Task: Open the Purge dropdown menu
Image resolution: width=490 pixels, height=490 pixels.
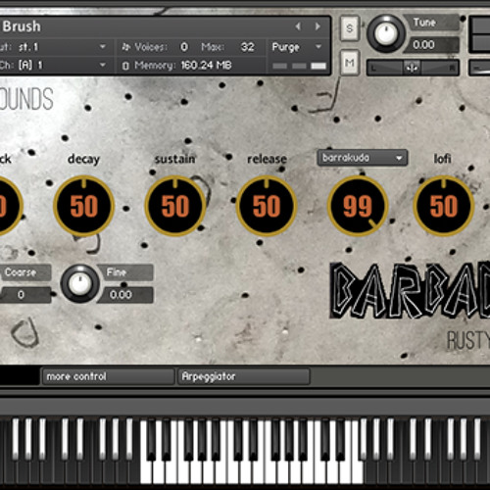Action: tap(297, 47)
